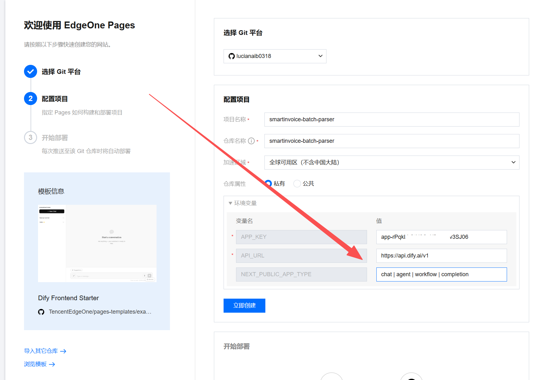The height and width of the screenshot is (380, 541).
Task: Click the checkmark icon for 选择 Git 平台 step
Action: [31, 72]
